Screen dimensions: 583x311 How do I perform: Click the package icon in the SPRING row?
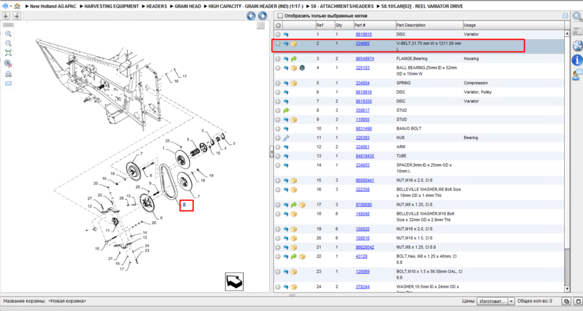click(294, 83)
